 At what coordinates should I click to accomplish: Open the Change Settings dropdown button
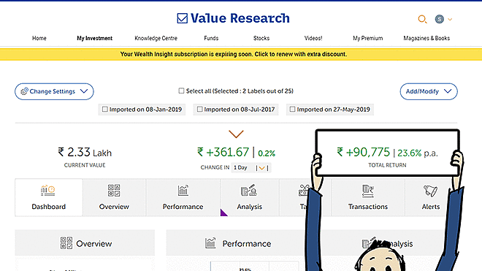tap(54, 91)
